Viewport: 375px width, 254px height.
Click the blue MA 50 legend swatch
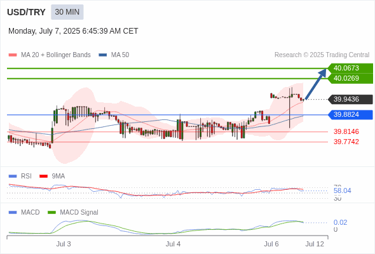pos(103,55)
